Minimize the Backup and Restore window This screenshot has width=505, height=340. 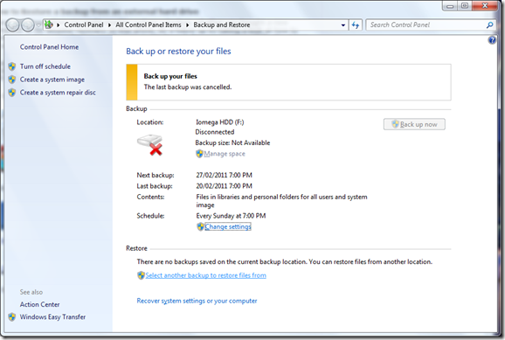[450, 6]
